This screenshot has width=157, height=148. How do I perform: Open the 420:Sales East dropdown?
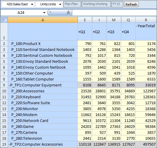18,4
